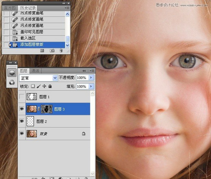This screenshot has height=179, width=211.
Task: Collapse the Layers panel with double arrows
Action: click(84, 71)
